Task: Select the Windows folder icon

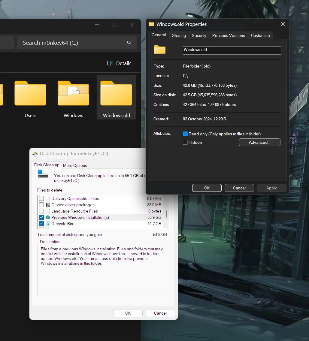Action: pos(73,94)
